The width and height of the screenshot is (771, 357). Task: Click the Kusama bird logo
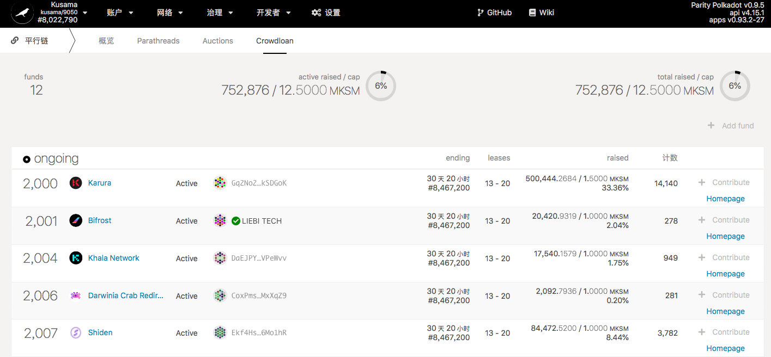[22, 13]
